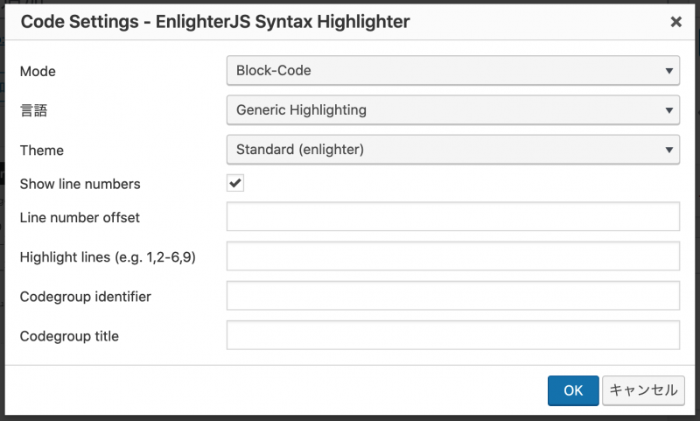Select the Codegroup identifier text field
700x421 pixels.
coord(453,296)
